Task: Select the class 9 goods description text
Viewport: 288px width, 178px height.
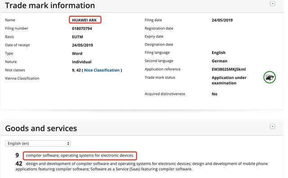Action: pos(80,156)
